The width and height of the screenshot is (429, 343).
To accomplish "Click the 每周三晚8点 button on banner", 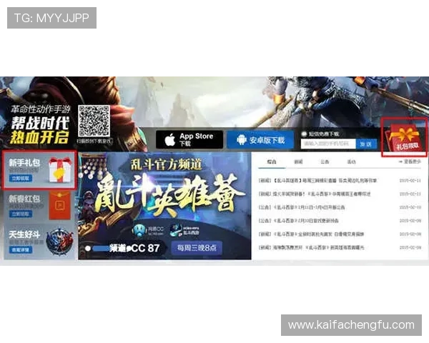I will [x=197, y=248].
